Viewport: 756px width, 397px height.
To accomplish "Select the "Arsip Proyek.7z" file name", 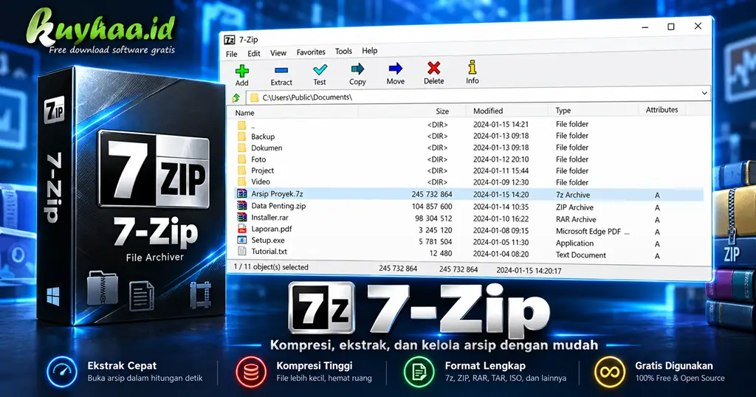I will click(278, 193).
